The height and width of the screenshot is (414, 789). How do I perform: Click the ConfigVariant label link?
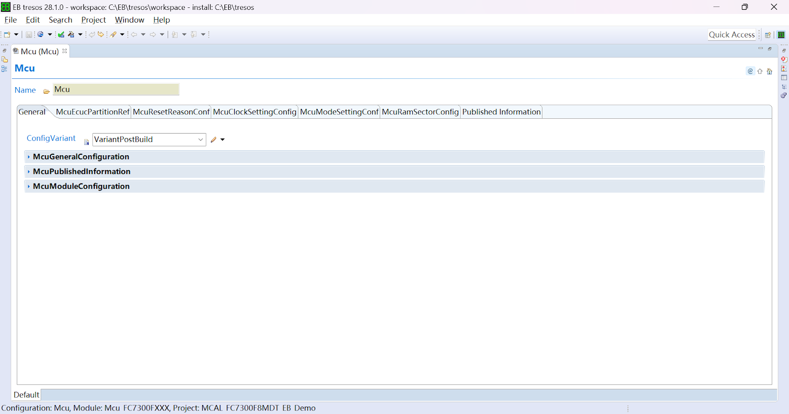tap(51, 138)
